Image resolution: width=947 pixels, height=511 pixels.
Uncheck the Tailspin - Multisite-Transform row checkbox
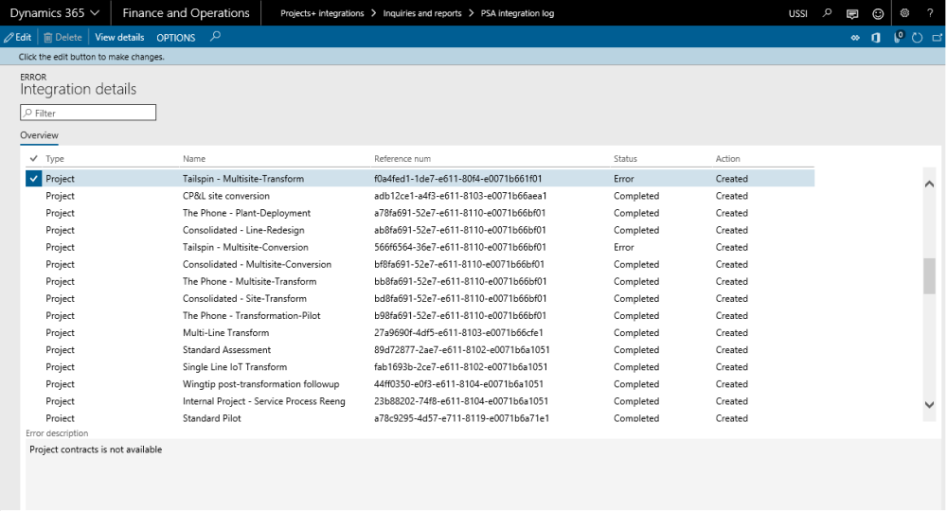click(x=34, y=179)
